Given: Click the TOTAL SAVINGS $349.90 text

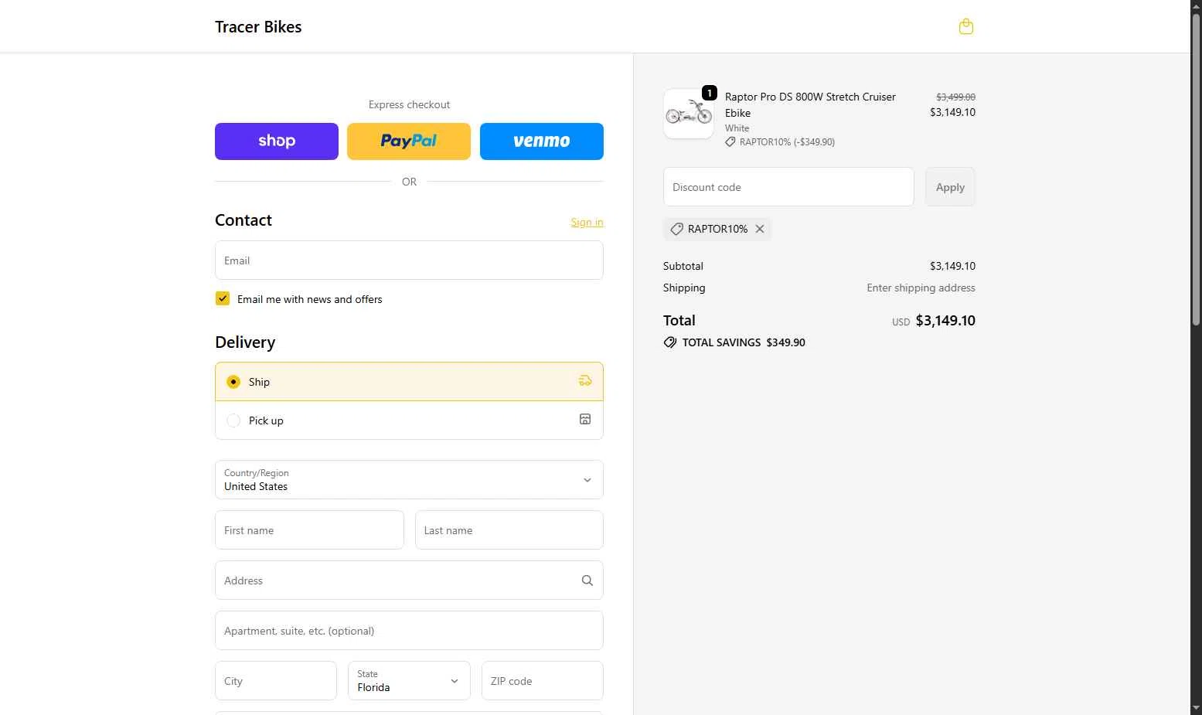Looking at the screenshot, I should coord(744,342).
